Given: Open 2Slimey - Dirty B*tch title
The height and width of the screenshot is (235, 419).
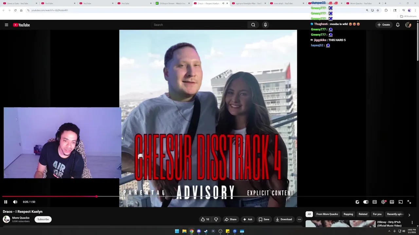Looking at the screenshot, I should [x=389, y=224].
